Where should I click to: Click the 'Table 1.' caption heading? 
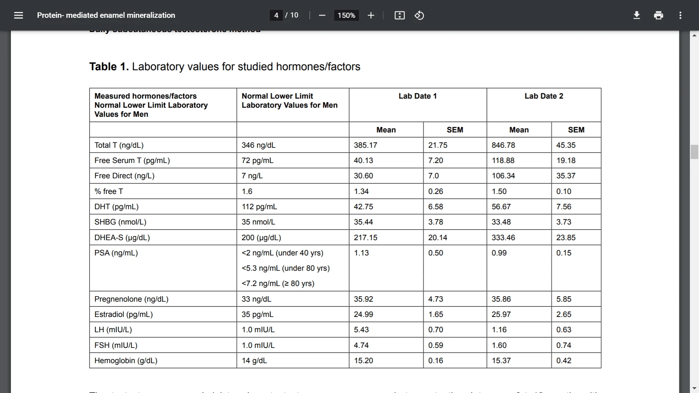109,67
